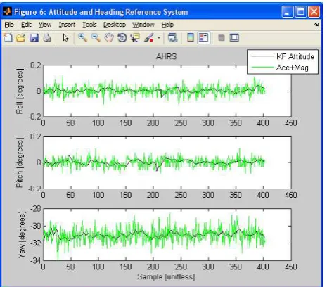Screen dimensions: 327x287
Task: Select the KF Attitude legend box
Action: point(283,62)
